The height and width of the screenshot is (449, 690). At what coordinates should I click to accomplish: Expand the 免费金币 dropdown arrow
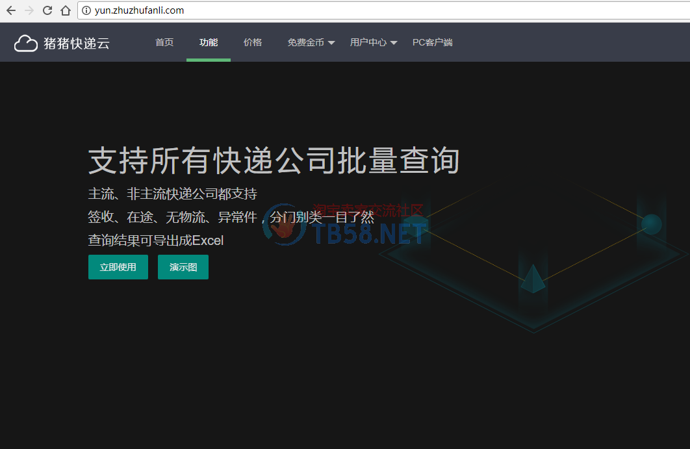pyautogui.click(x=331, y=43)
